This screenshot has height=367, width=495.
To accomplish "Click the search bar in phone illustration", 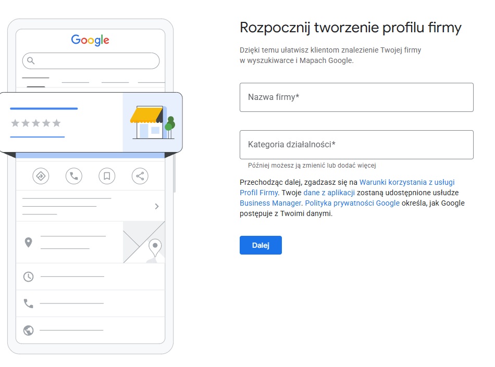I will click(x=91, y=61).
